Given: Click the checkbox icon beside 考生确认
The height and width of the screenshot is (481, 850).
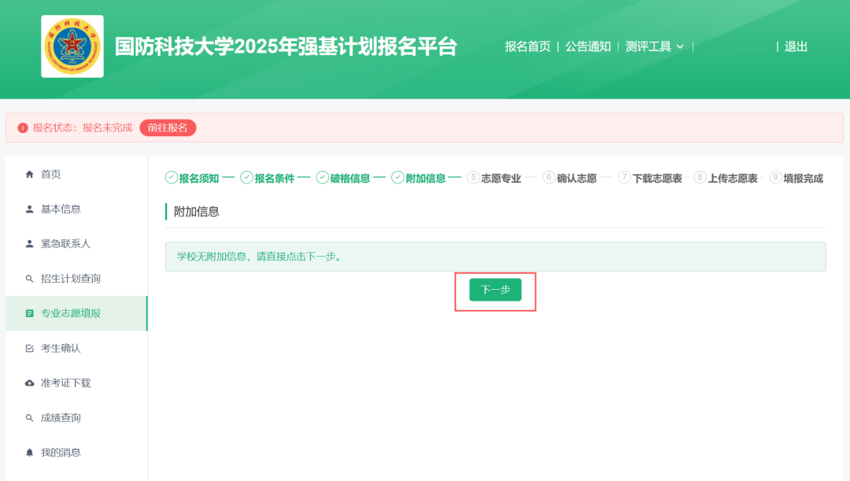Looking at the screenshot, I should coord(29,348).
